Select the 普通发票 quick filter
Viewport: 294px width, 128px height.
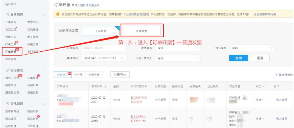(x=142, y=31)
